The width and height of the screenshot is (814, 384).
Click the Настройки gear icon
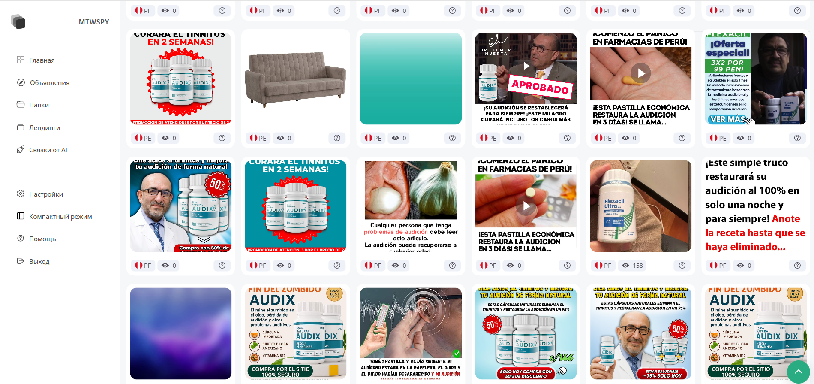(x=21, y=194)
